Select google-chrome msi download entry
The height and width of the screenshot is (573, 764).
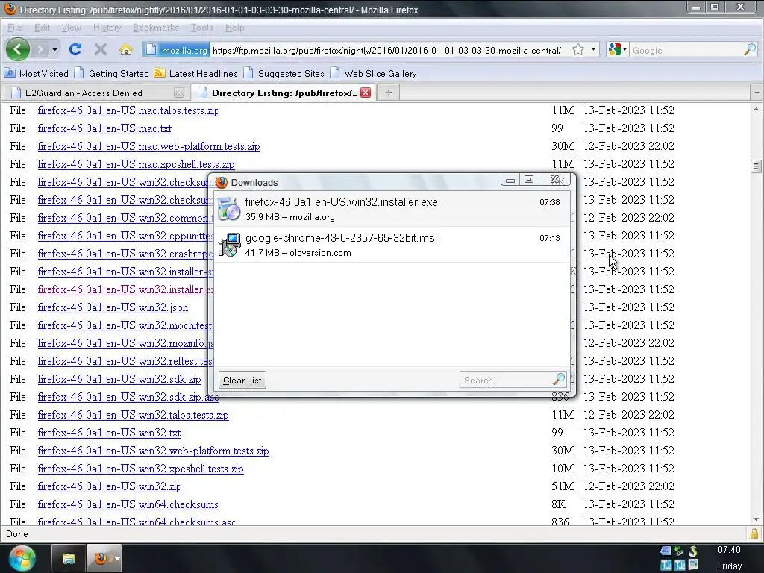[392, 245]
